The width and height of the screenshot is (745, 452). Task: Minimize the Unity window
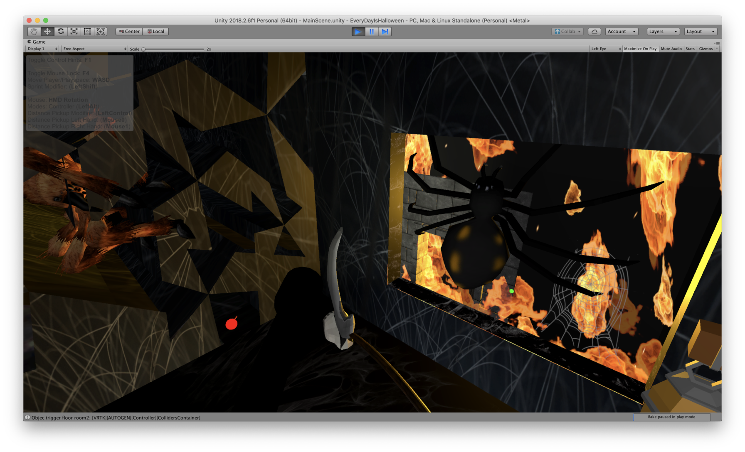pyautogui.click(x=37, y=20)
